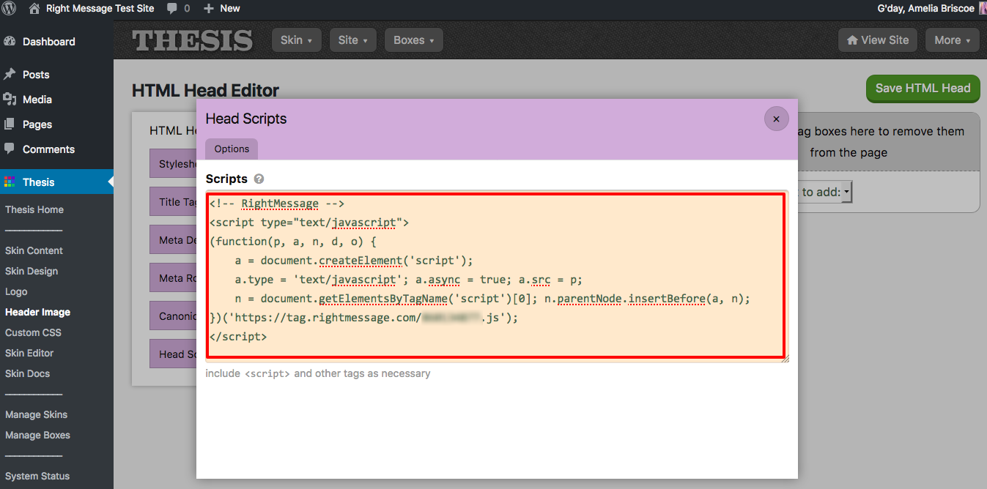Viewport: 987px width, 489px height.
Task: Open the comments bubble icon in admin bar
Action: click(x=172, y=9)
